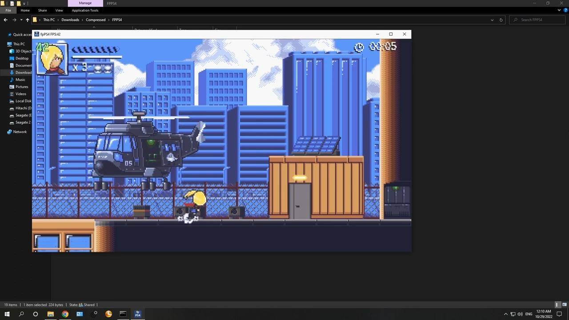Viewport: 569px width, 320px height.
Task: Maximize the fpPS4 emulator window
Action: [x=391, y=34]
